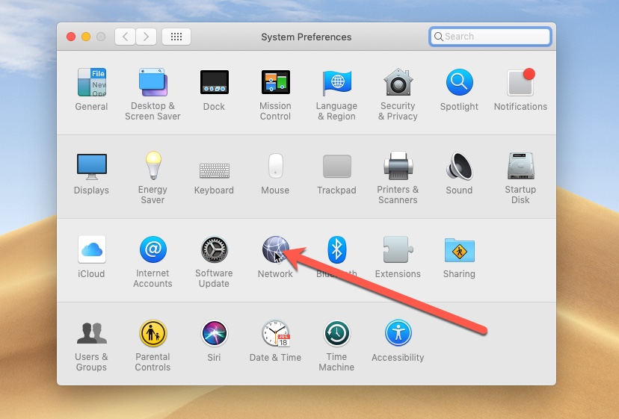The width and height of the screenshot is (619, 419).
Task: Focus the Search field
Action: coord(490,37)
